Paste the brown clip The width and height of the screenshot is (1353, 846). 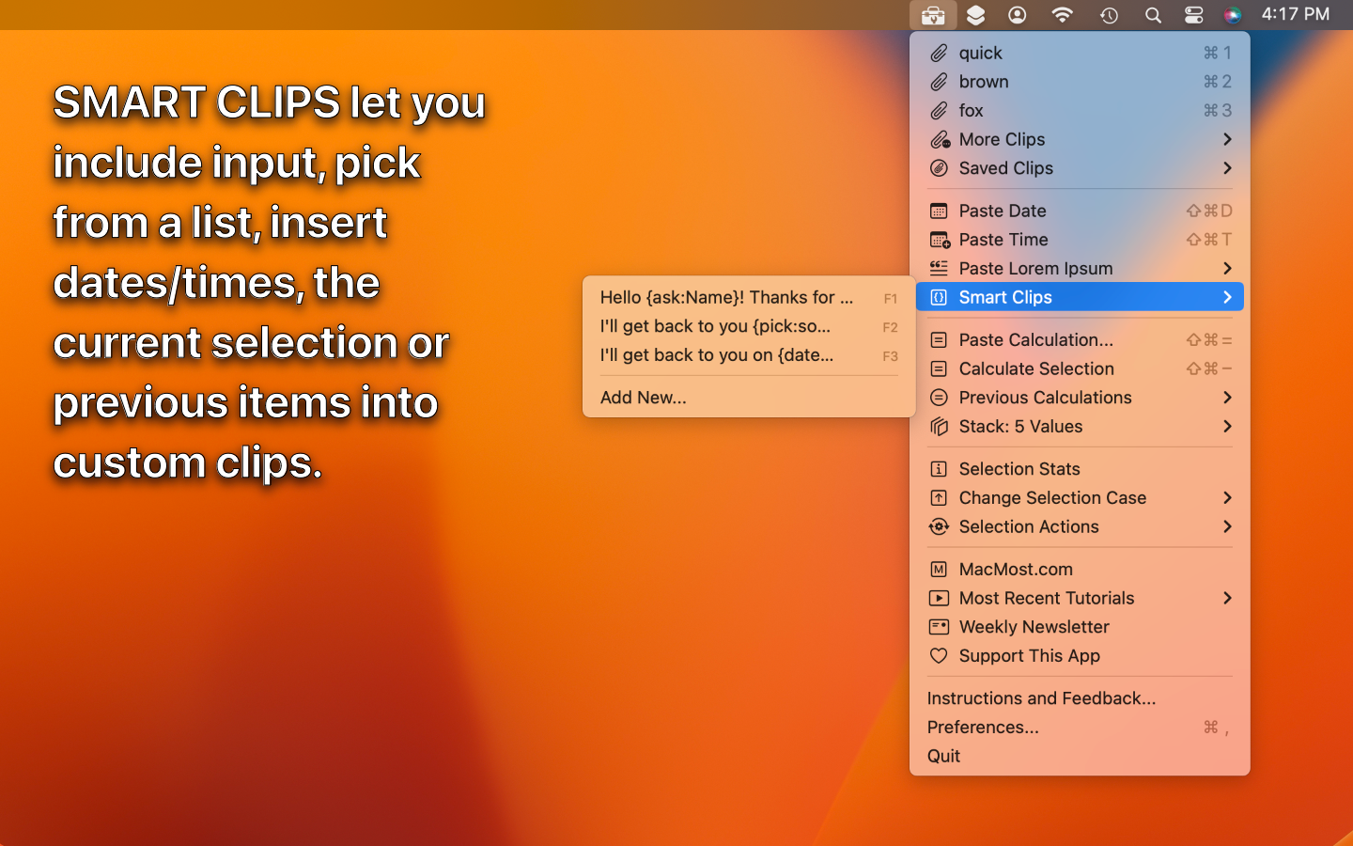(x=1080, y=82)
